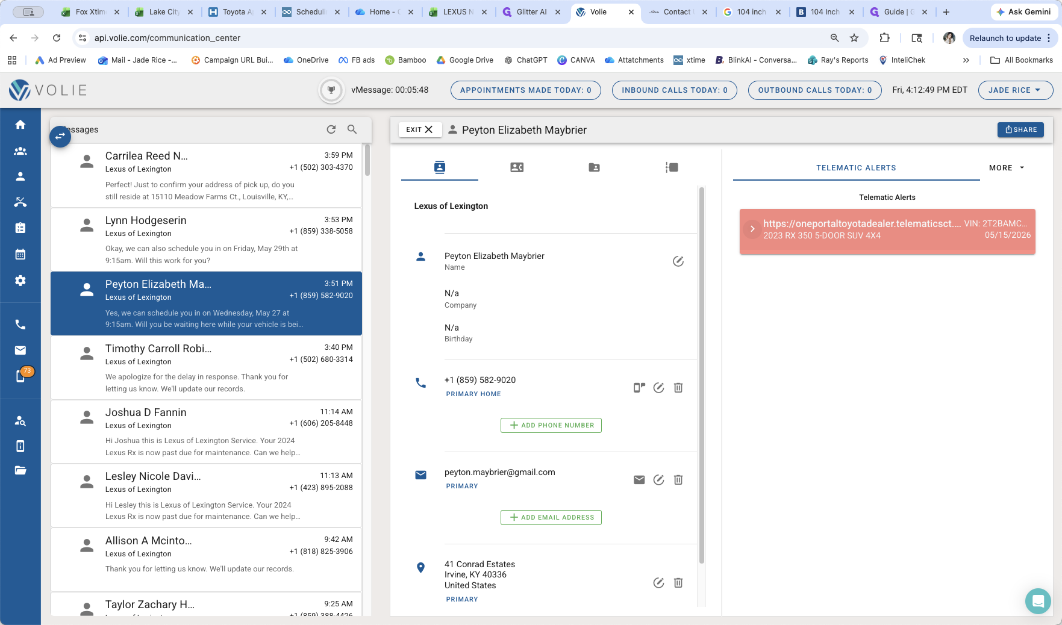Select the second contact-card tab icon
The image size is (1062, 625).
517,167
